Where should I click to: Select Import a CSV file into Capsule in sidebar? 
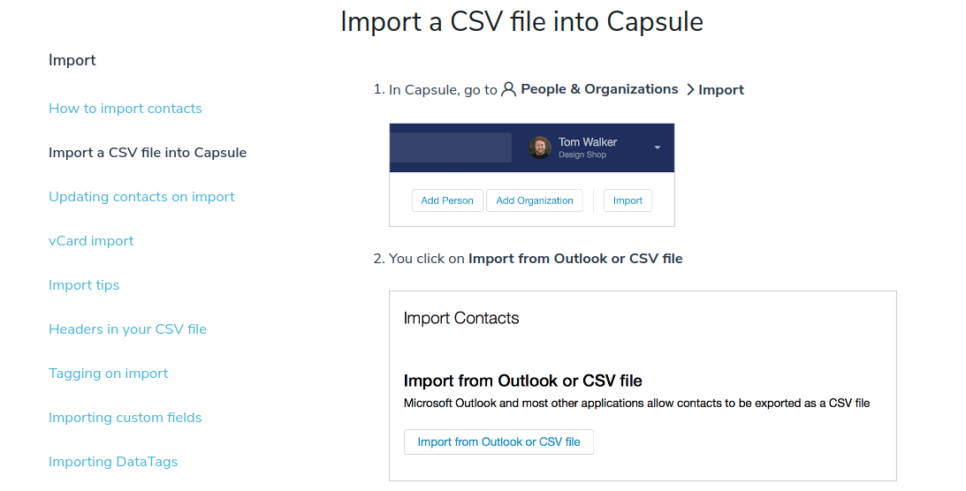click(x=148, y=153)
